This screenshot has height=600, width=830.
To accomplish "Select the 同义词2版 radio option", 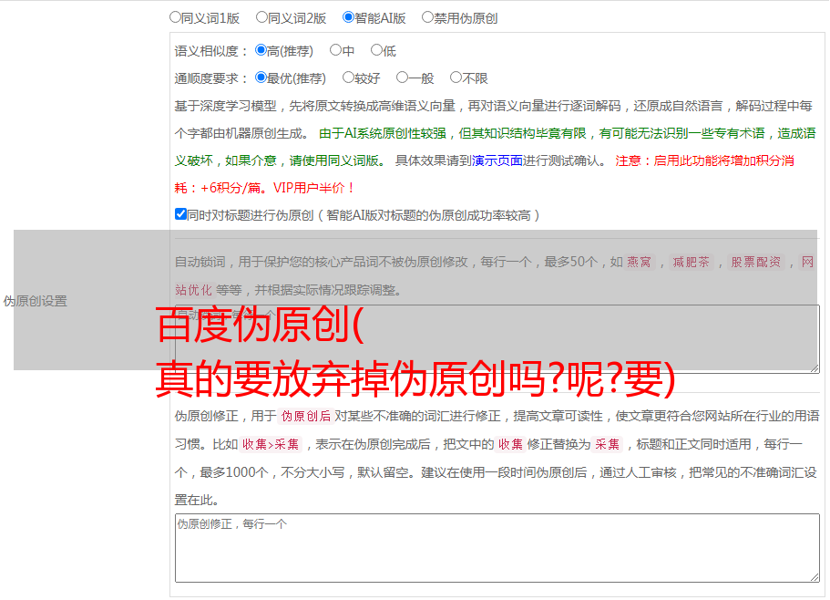I will [261, 17].
